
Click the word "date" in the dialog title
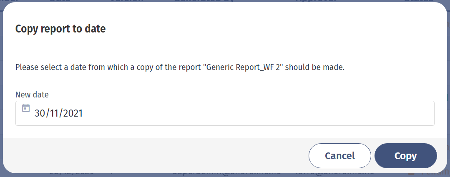pos(95,29)
